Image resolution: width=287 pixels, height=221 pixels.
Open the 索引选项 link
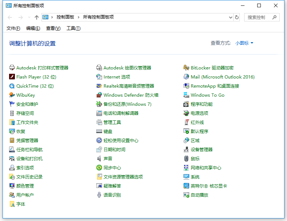[25, 168]
